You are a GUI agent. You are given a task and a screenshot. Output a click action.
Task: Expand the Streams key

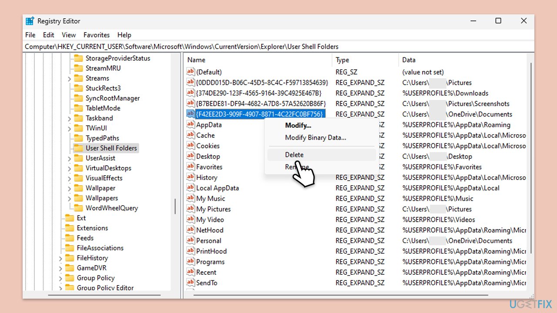(x=69, y=78)
